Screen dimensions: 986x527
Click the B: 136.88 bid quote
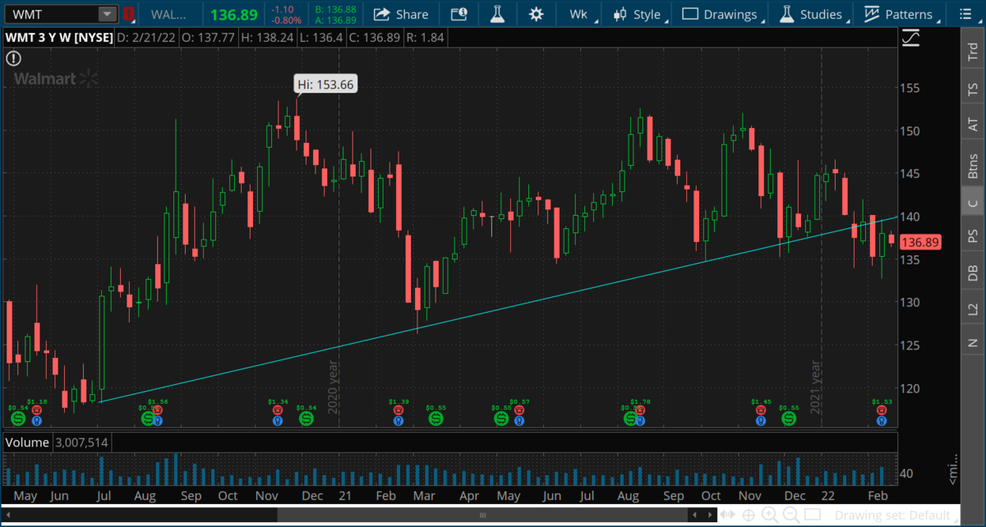pos(334,9)
